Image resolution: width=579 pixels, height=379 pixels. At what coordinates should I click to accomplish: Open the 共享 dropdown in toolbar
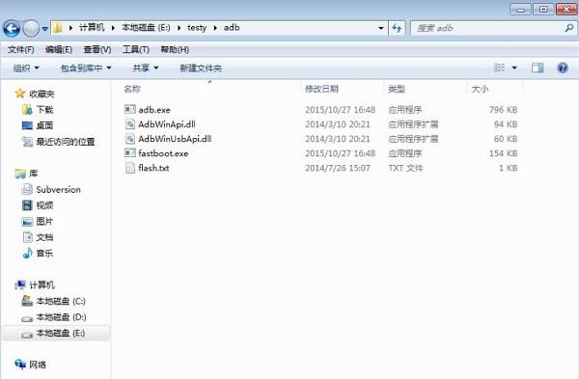(146, 68)
